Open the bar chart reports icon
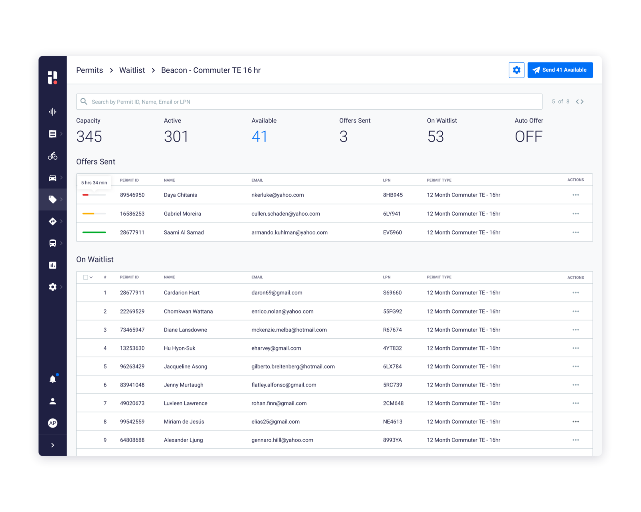 click(52, 265)
